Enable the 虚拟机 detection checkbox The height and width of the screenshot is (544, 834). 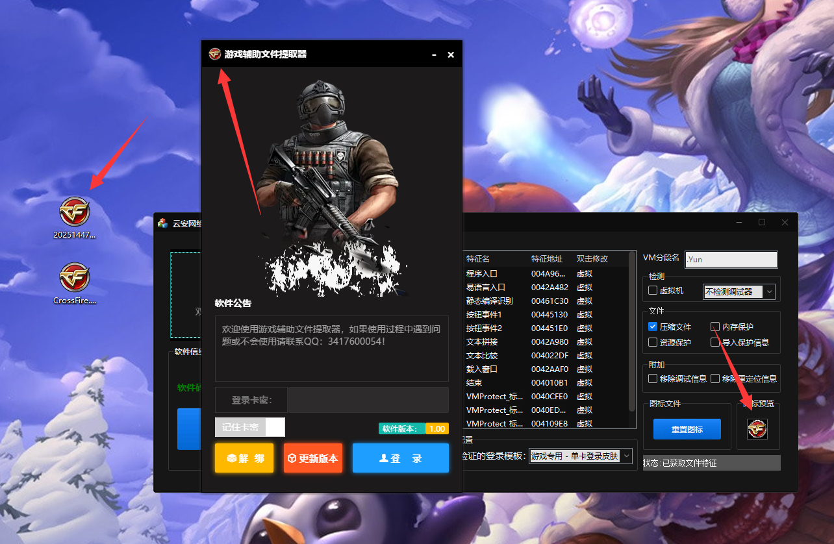click(653, 291)
